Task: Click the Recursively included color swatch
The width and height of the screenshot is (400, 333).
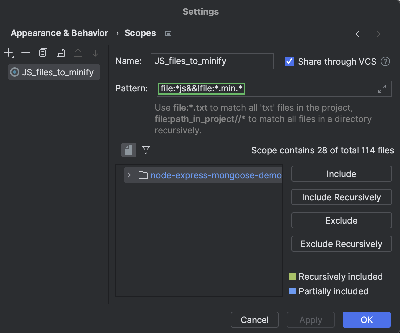Action: pos(293,276)
